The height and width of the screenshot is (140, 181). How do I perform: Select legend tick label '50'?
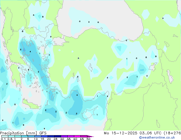tap(89, 139)
